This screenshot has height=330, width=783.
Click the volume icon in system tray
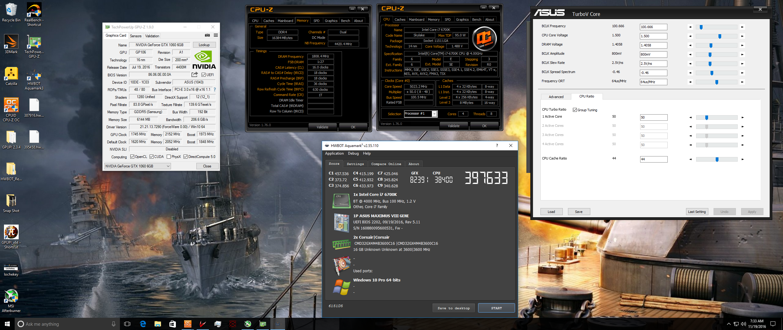coord(743,324)
